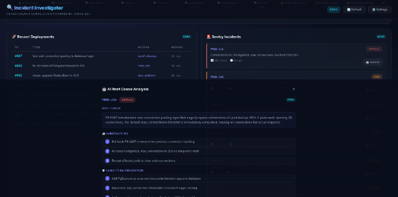Viewport: 398px width, 197px height.
Task: Open pull request #485
Action: coord(18,75)
